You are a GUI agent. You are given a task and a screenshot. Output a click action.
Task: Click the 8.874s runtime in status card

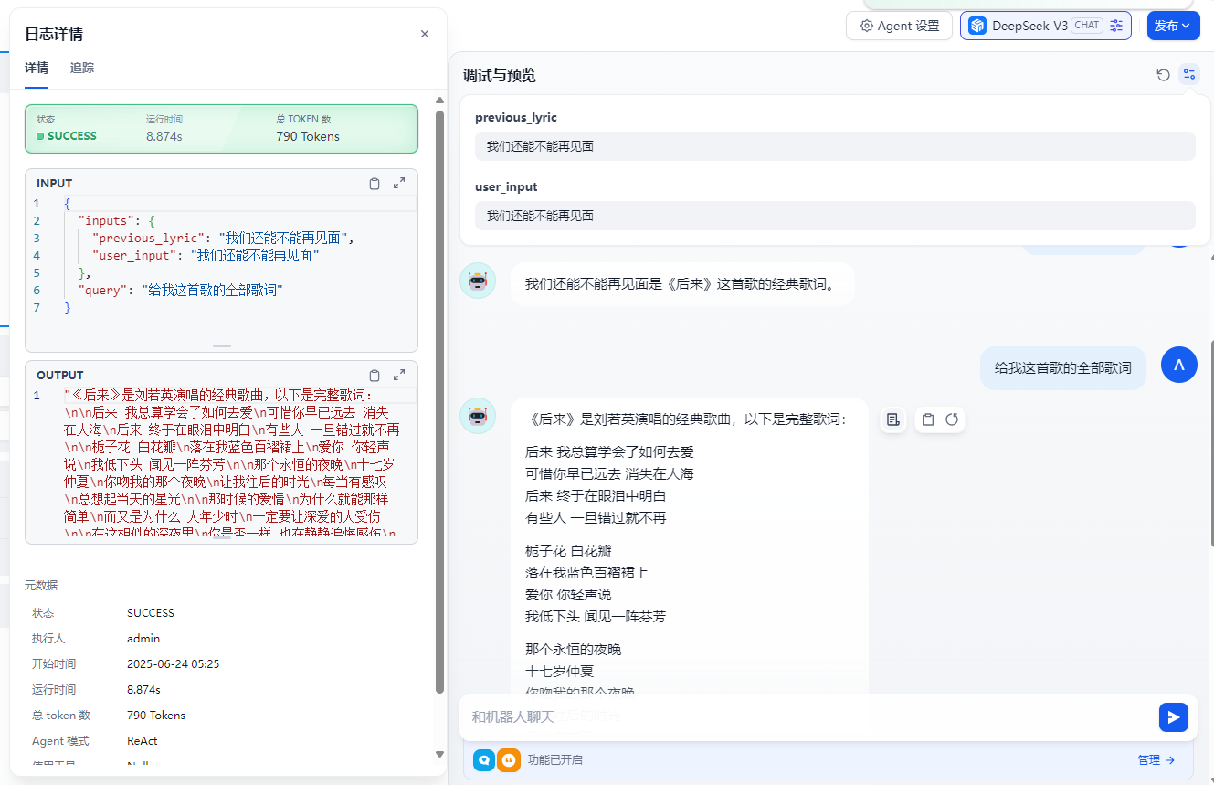[x=164, y=136]
